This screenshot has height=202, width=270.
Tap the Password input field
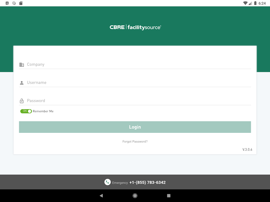click(x=135, y=101)
